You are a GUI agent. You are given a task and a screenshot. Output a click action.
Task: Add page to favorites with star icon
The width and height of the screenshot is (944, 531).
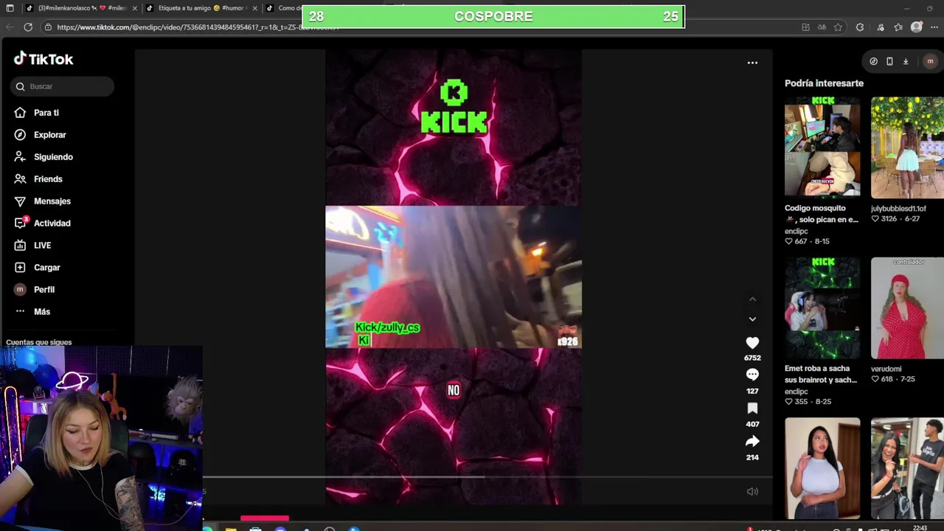pyautogui.click(x=838, y=27)
